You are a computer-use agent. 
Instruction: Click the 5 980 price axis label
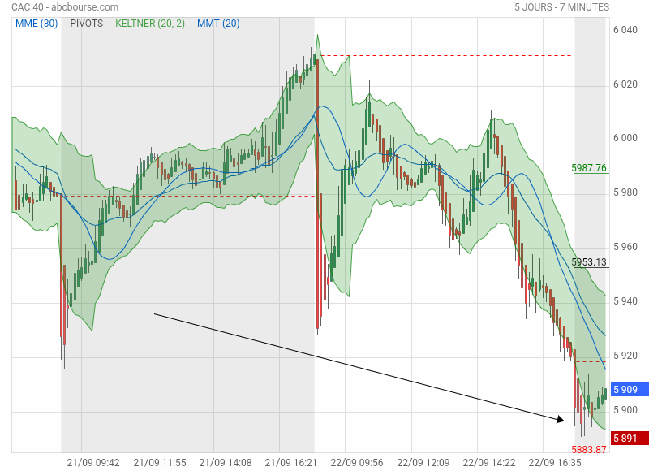click(x=625, y=192)
